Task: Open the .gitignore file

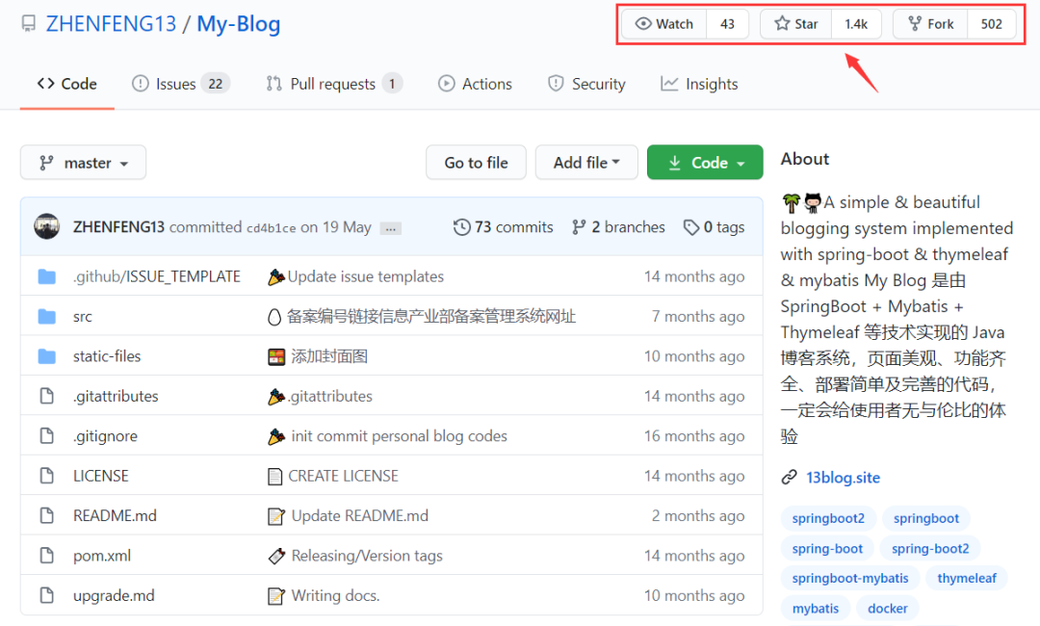Action: (x=105, y=435)
